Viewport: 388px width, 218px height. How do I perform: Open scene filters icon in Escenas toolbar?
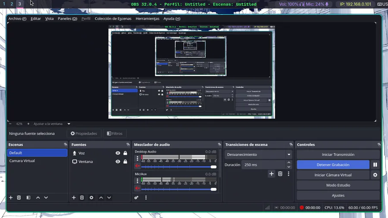click(28, 197)
